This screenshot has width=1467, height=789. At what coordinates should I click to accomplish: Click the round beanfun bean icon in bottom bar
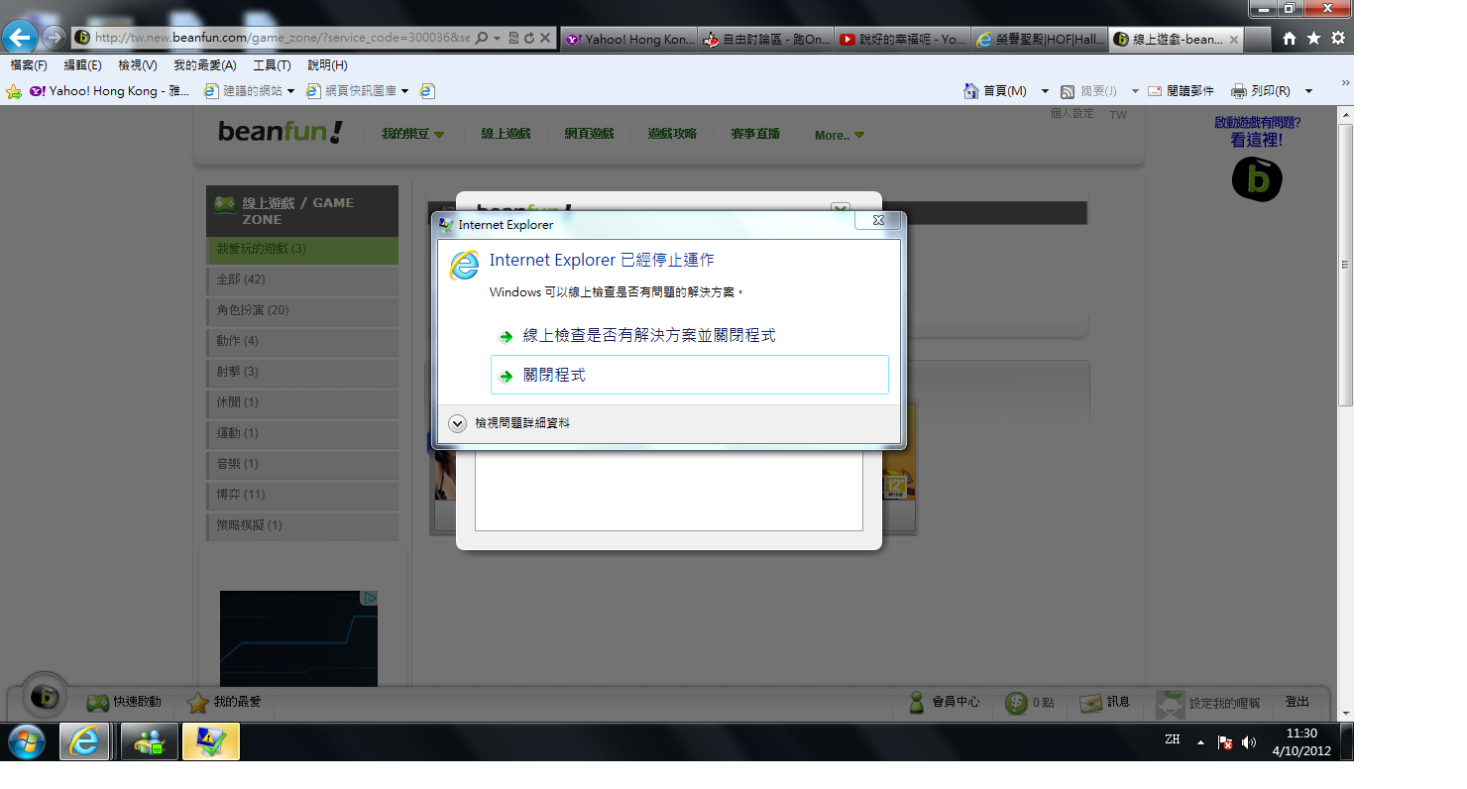pos(44,697)
